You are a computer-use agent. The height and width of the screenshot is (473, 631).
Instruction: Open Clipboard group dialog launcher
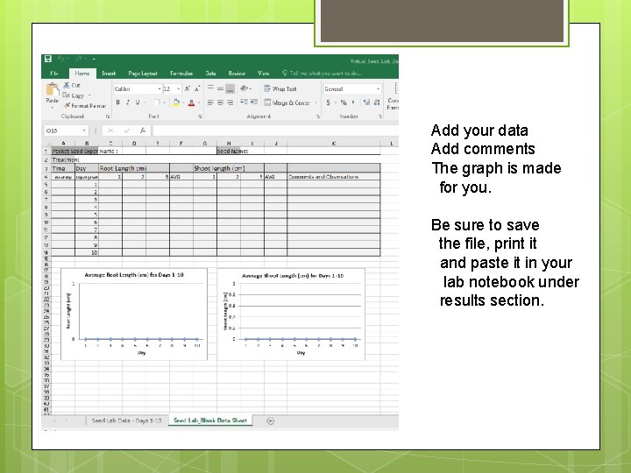pyautogui.click(x=108, y=116)
